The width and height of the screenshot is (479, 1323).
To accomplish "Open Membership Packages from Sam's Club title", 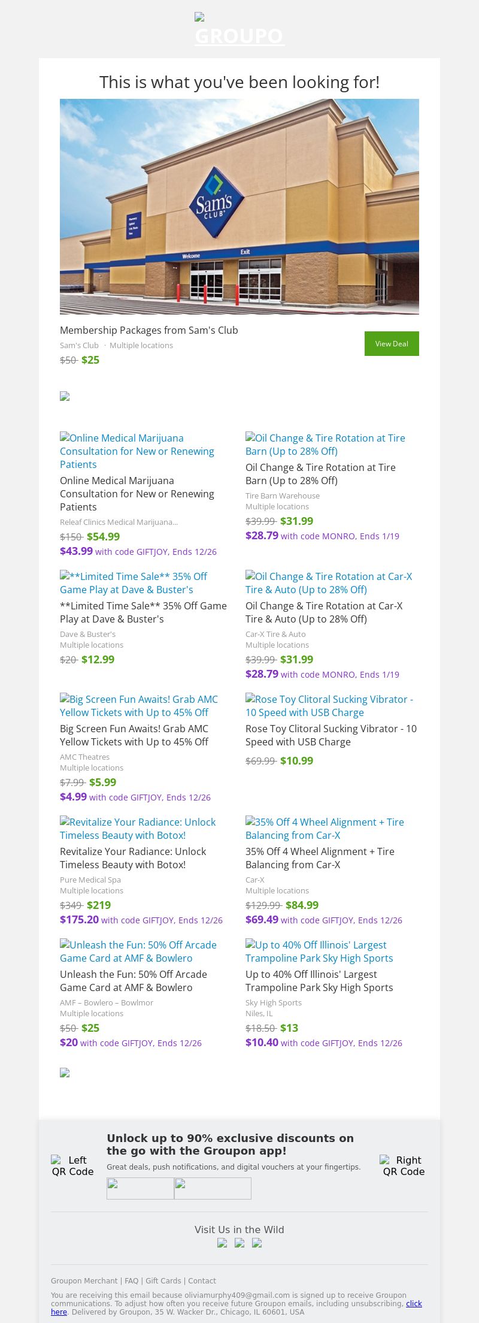I will tap(149, 330).
